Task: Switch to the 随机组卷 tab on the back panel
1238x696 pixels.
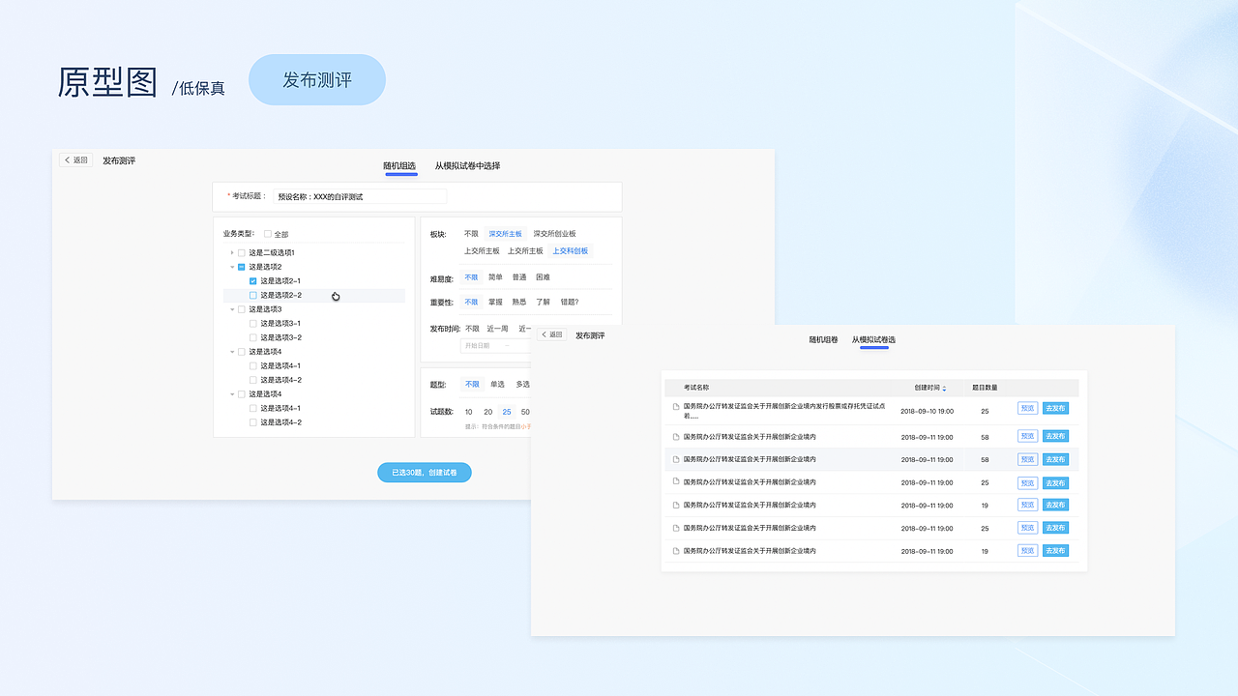Action: (x=824, y=340)
